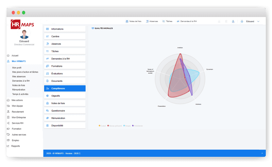The width and height of the screenshot is (272, 167).
Task: Click the purple Précédente legend color dot
Action: pyautogui.click(x=133, y=125)
